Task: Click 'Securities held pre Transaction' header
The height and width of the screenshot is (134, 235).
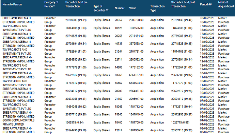Action: coord(76,4)
